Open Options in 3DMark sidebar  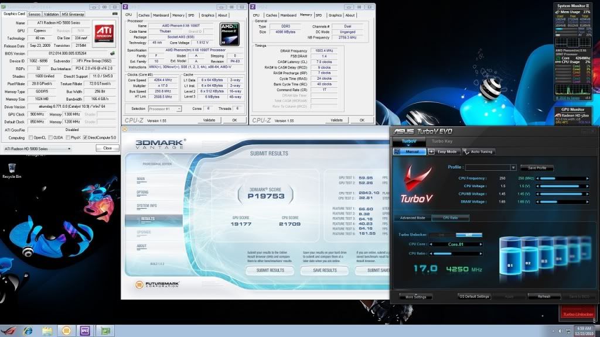click(142, 192)
